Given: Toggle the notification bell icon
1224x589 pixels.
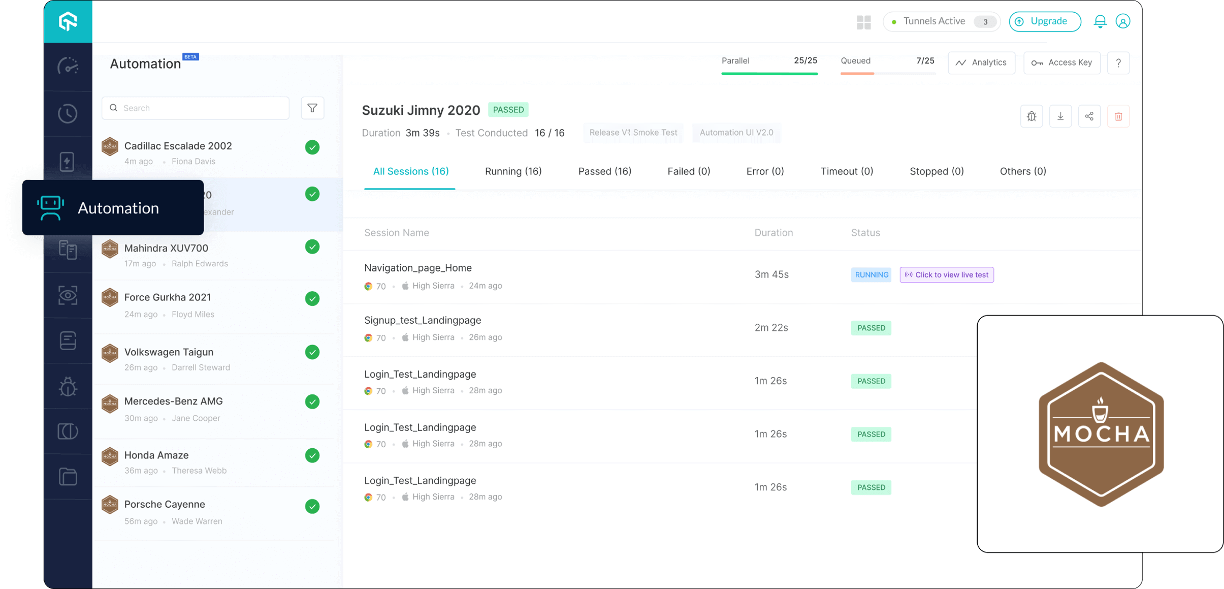Looking at the screenshot, I should pos(1099,21).
